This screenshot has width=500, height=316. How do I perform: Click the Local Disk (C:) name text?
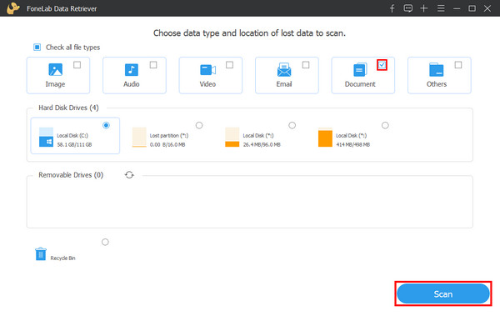pos(72,135)
